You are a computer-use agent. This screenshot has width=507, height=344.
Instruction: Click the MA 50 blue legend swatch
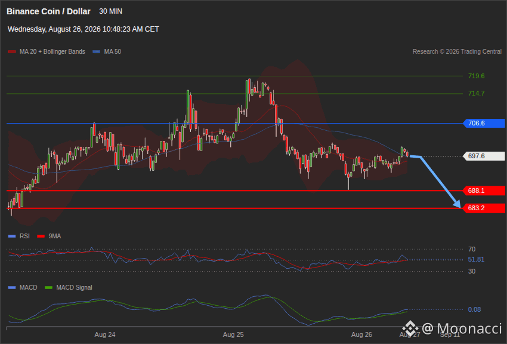(x=97, y=52)
